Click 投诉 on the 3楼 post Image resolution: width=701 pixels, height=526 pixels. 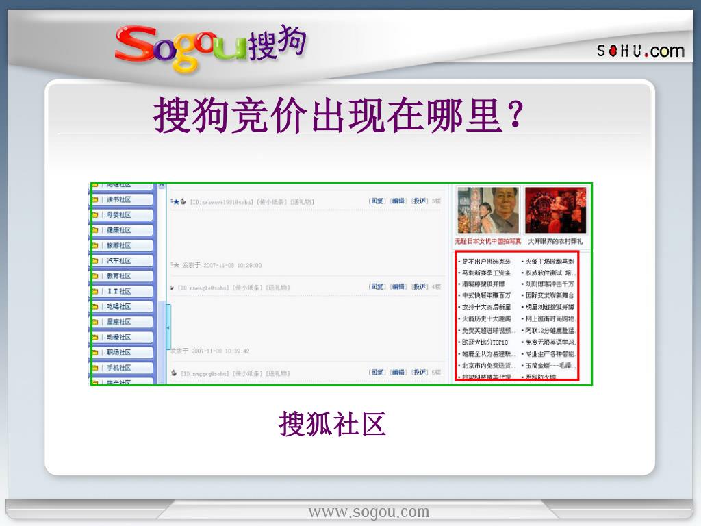tap(420, 201)
